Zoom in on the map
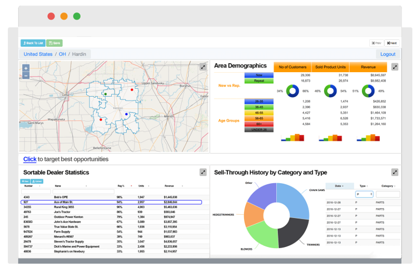Viewport: 417px width, 267px height. 26,68
